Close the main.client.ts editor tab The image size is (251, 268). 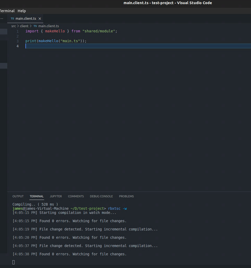[x=40, y=18]
